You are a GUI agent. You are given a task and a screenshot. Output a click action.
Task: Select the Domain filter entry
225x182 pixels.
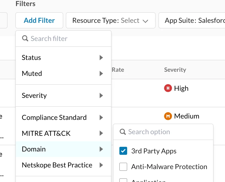(34, 149)
